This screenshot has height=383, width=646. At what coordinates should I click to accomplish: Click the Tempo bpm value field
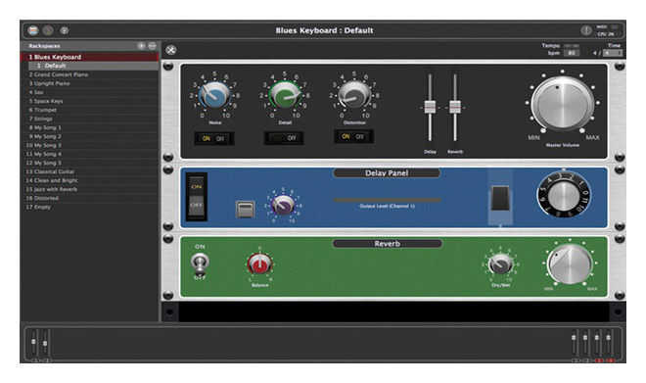point(572,53)
